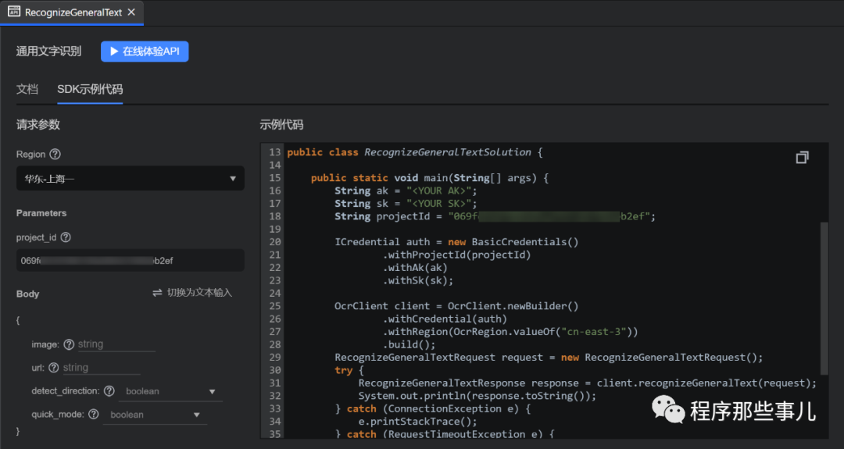Open help icon next to url parameter

coord(53,368)
